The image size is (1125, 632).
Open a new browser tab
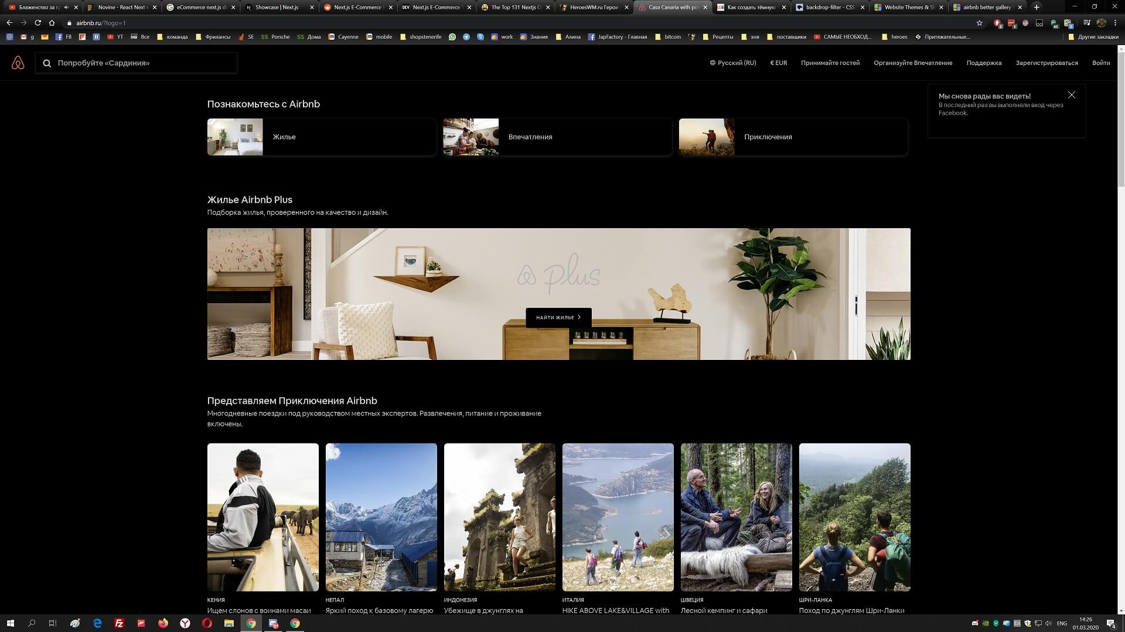(x=1037, y=7)
